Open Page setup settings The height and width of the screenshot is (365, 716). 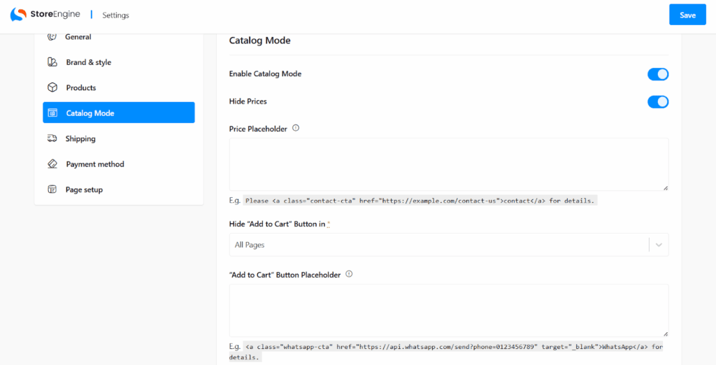[119, 189]
